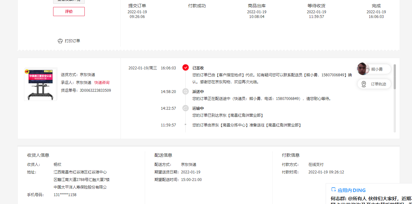This screenshot has height=204, width=412.
Task: Click the 已签收 status heading
Action: coord(198,68)
